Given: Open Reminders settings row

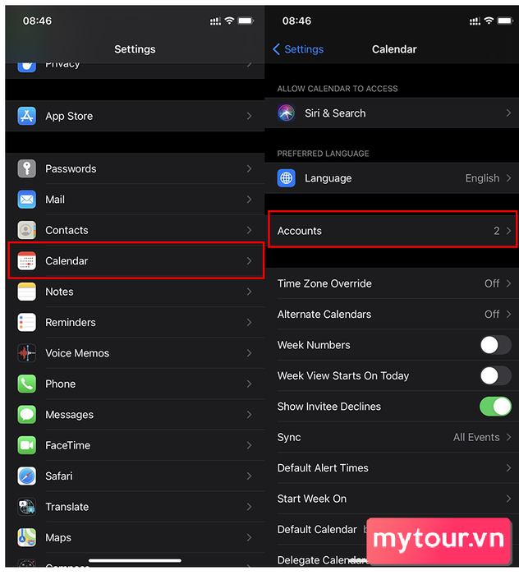Looking at the screenshot, I should (x=135, y=322).
